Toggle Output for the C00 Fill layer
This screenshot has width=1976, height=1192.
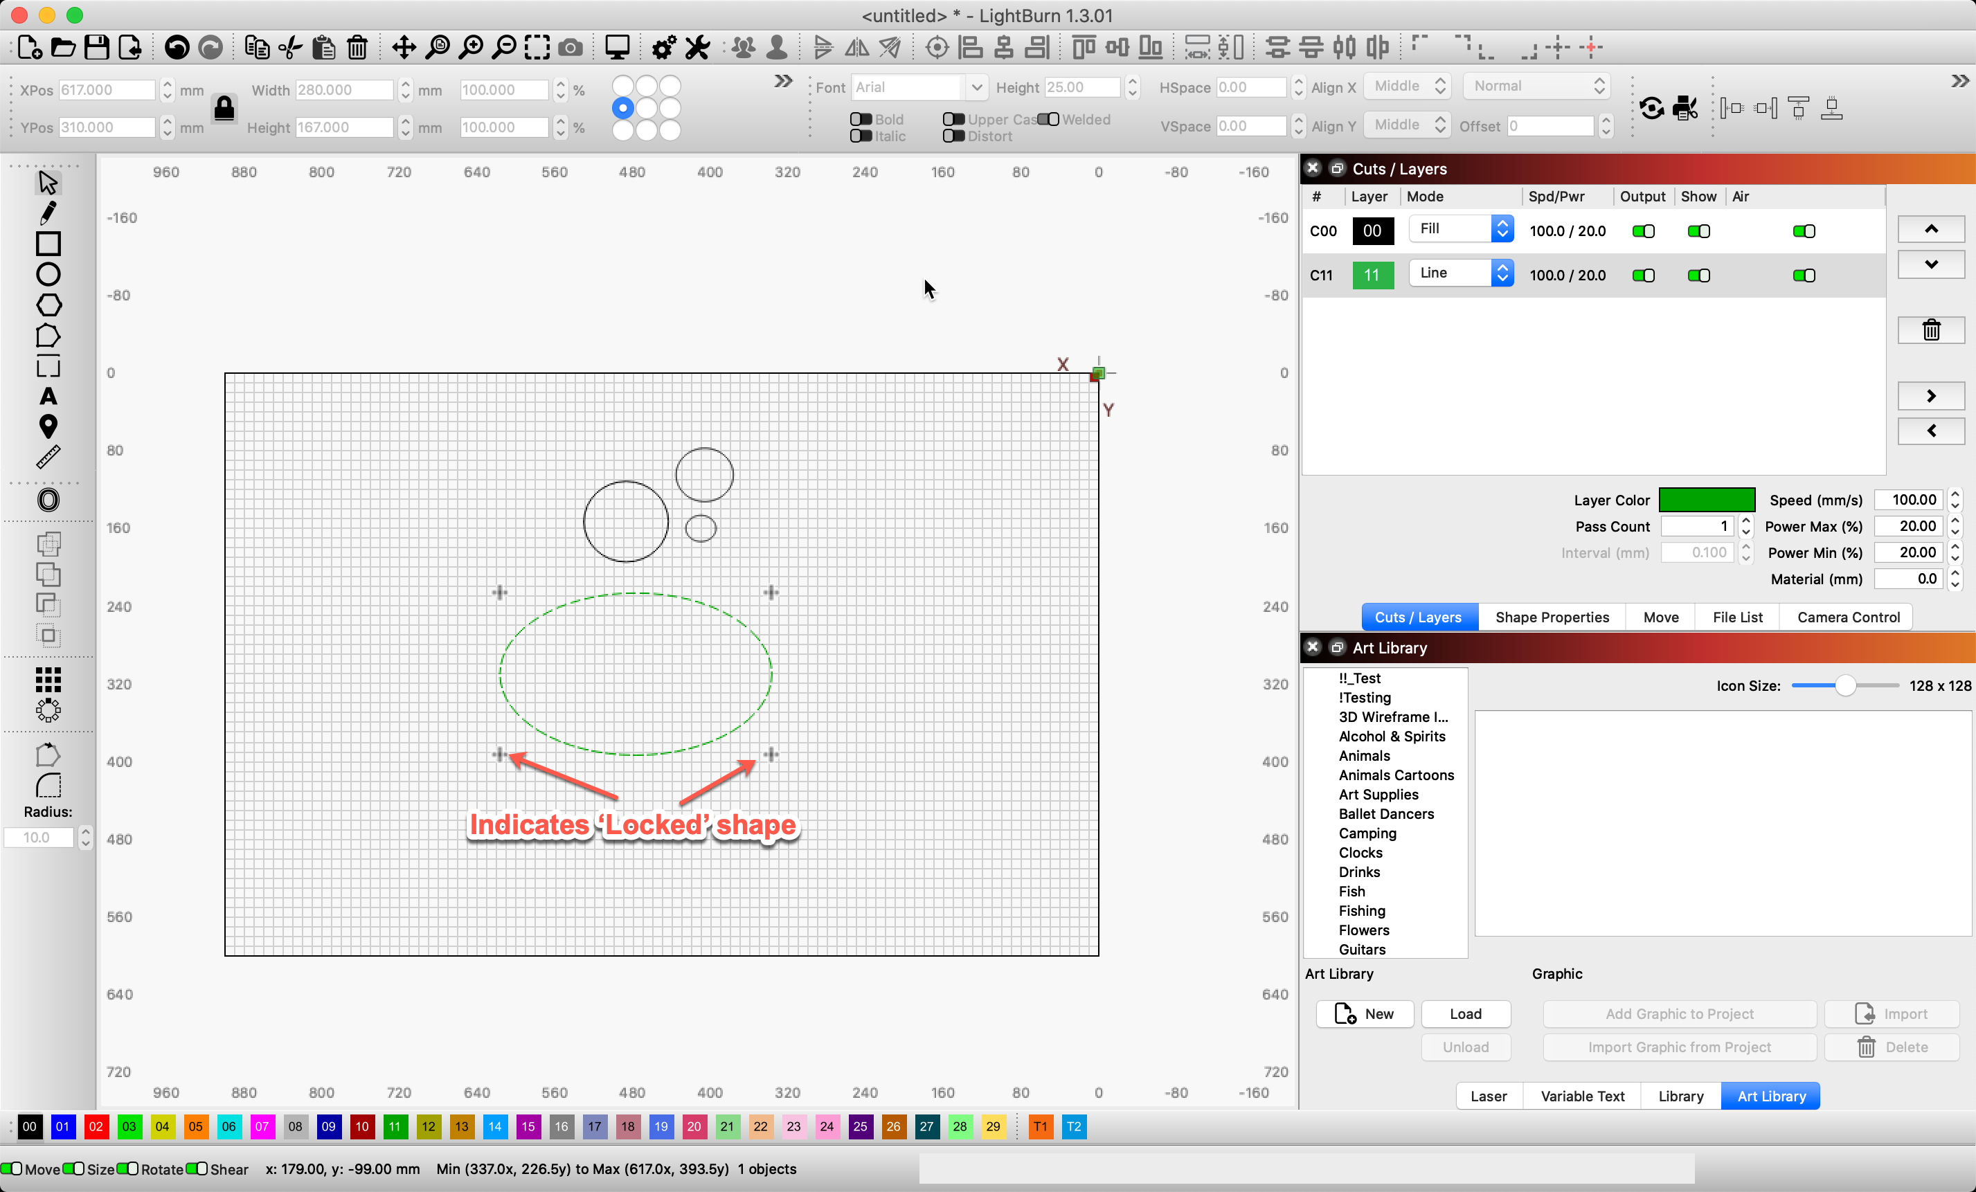tap(1642, 231)
